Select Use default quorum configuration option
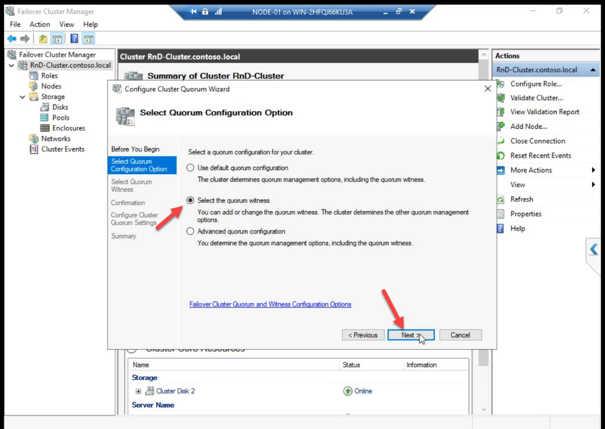Image resolution: width=605 pixels, height=429 pixels. coord(190,168)
